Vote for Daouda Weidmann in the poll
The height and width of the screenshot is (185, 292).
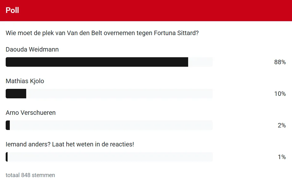[32, 49]
